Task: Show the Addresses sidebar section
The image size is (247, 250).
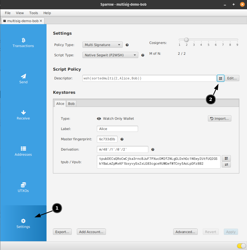Action: pos(23,151)
